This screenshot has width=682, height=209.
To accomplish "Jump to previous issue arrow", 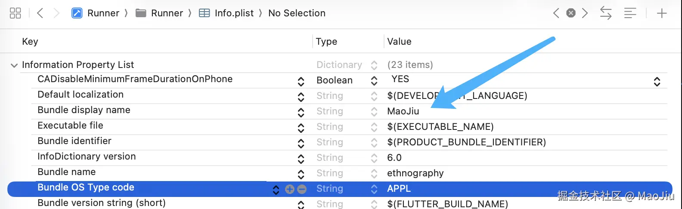I will click(x=556, y=13).
